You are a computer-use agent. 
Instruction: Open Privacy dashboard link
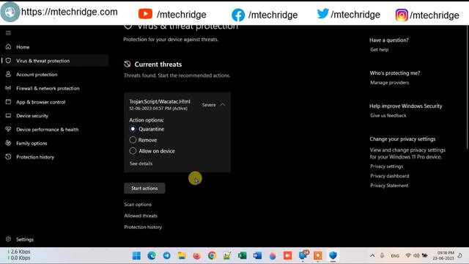tap(390, 176)
